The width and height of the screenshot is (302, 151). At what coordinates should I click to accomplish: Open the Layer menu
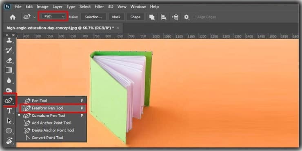[58, 7]
